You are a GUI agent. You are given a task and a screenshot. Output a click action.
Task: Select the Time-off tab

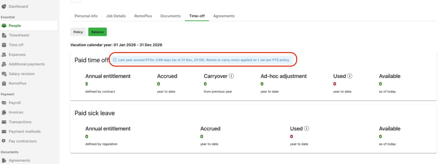(197, 16)
